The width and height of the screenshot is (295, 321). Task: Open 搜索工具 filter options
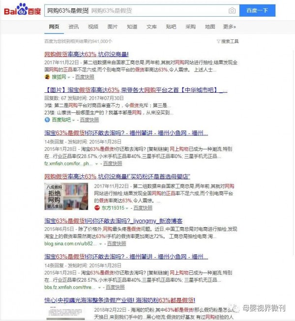[230, 41]
